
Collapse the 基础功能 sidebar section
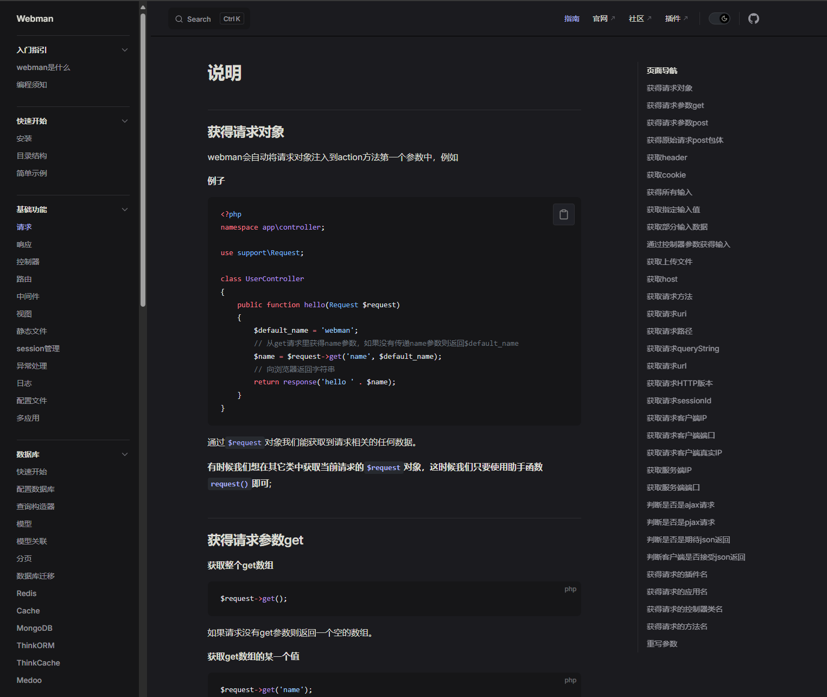[x=125, y=210]
